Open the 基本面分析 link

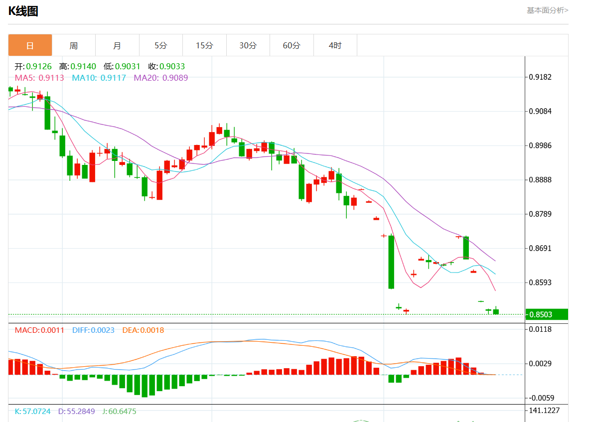click(x=547, y=10)
